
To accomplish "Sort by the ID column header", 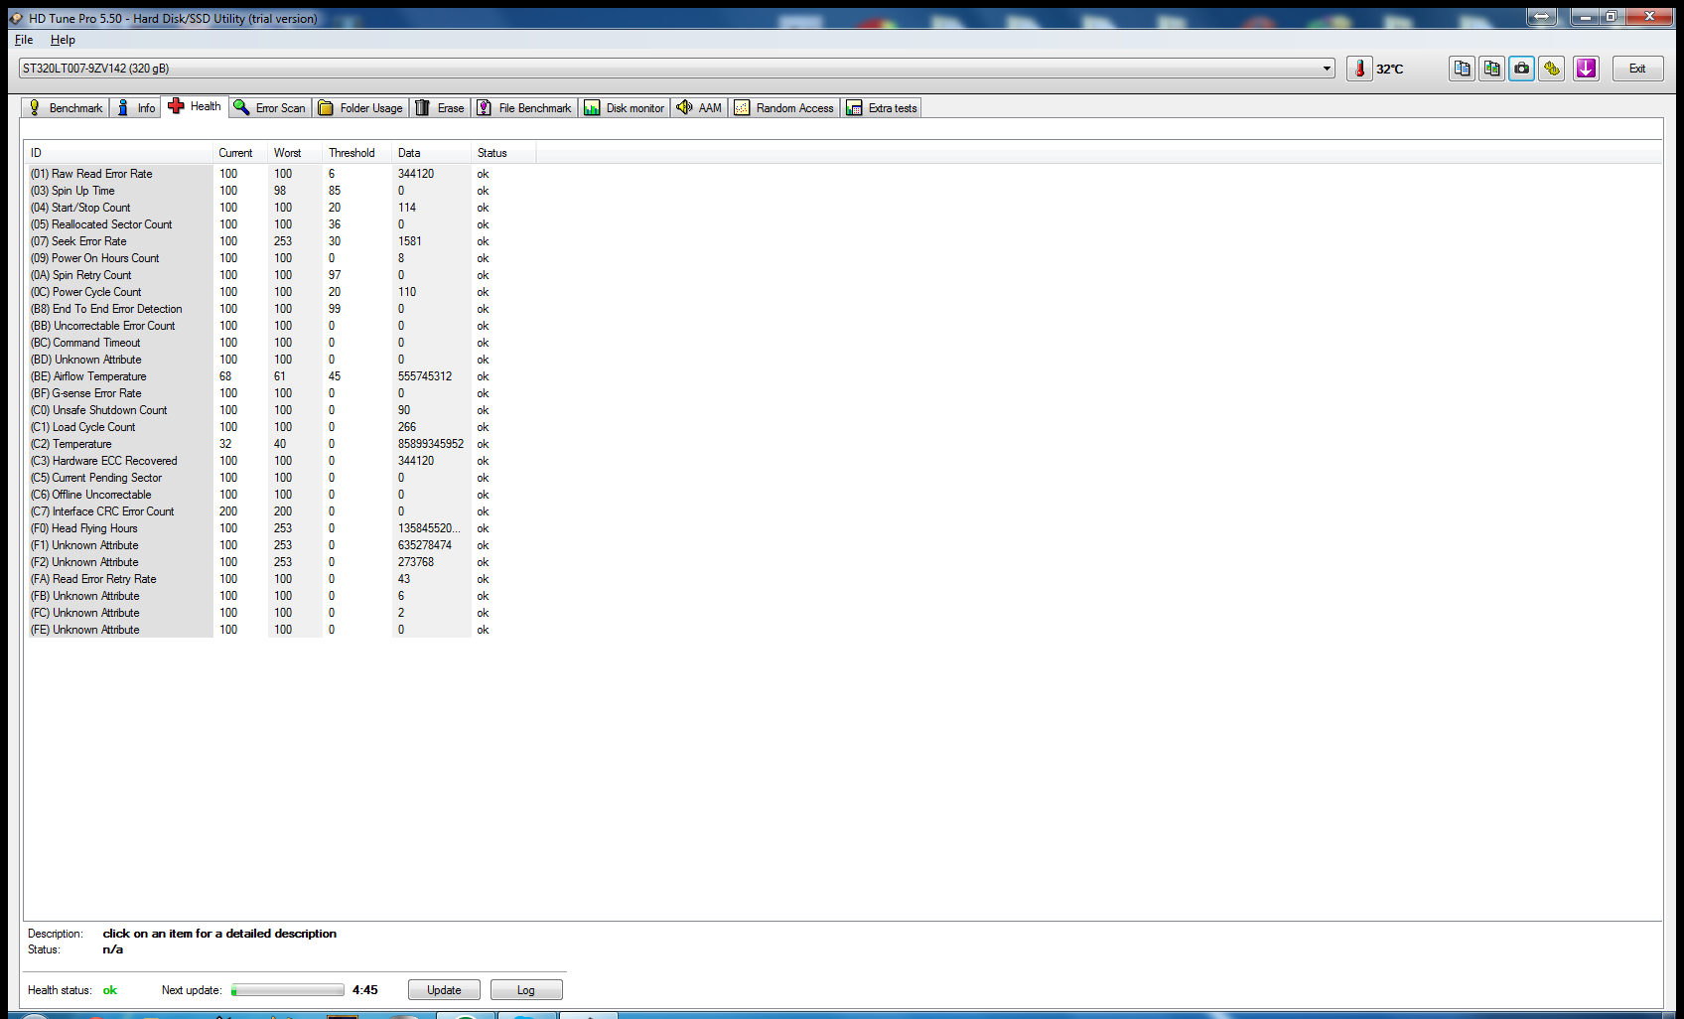I will pyautogui.click(x=118, y=153).
